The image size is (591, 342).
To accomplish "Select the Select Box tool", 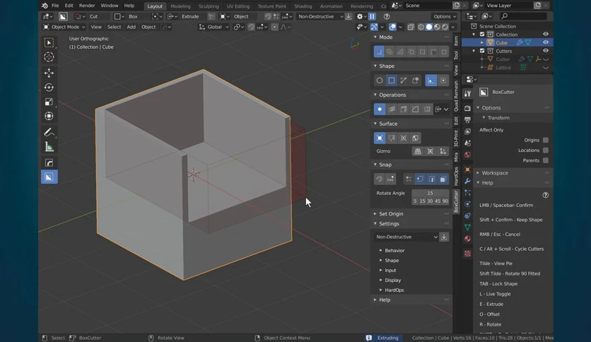I will point(49,43).
